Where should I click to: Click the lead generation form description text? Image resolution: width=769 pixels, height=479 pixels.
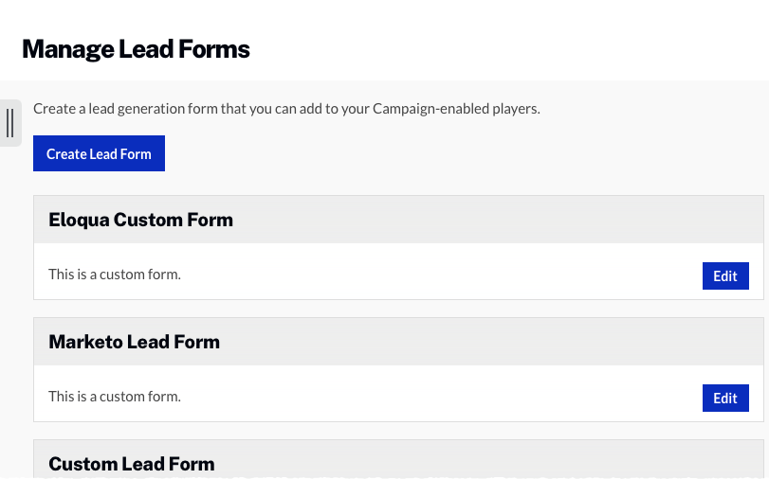(x=286, y=109)
